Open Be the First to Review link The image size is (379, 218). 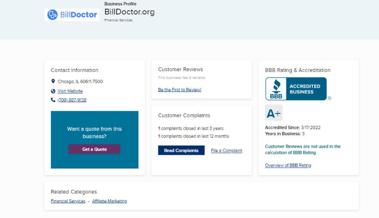click(x=180, y=90)
